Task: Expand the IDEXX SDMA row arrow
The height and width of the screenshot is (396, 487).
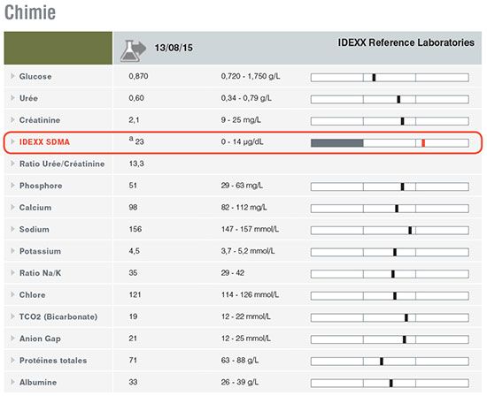Action: tap(12, 141)
